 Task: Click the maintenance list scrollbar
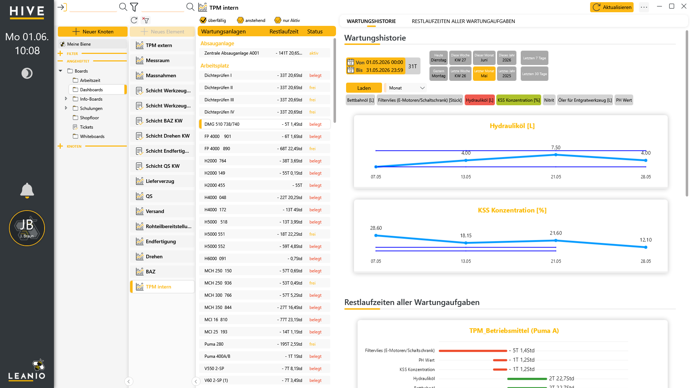pos(335,81)
